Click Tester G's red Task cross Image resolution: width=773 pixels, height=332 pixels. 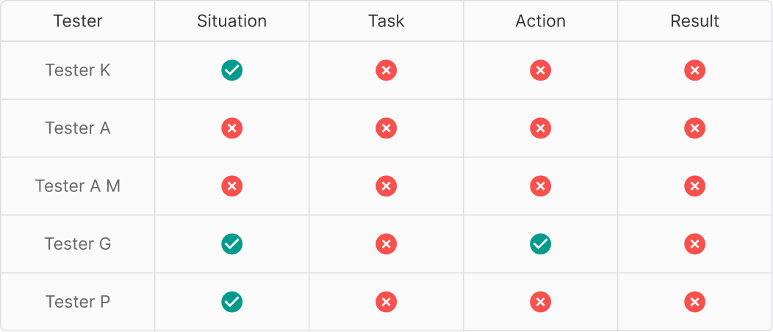click(386, 244)
